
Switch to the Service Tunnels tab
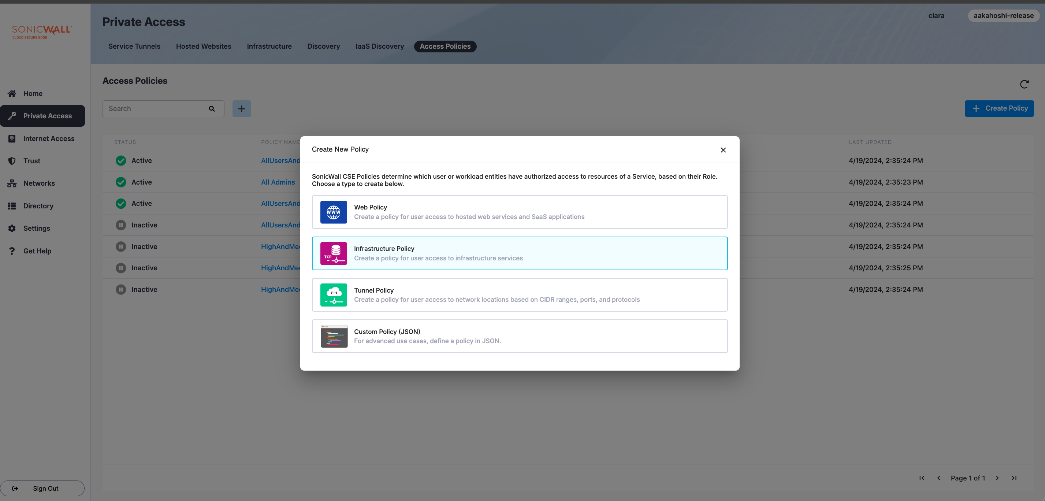click(x=134, y=46)
